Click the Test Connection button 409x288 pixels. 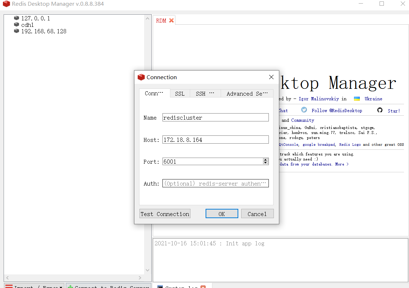(165, 213)
